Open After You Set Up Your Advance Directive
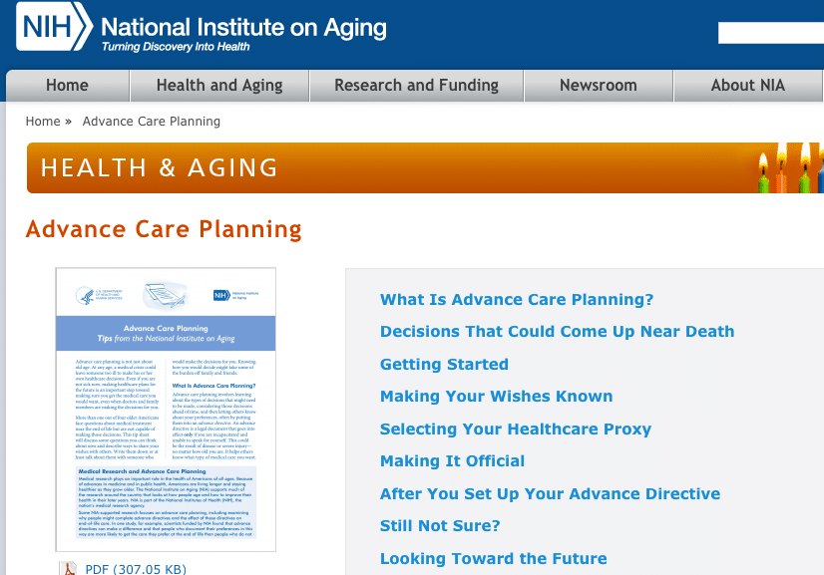This screenshot has width=824, height=575. pos(550,493)
